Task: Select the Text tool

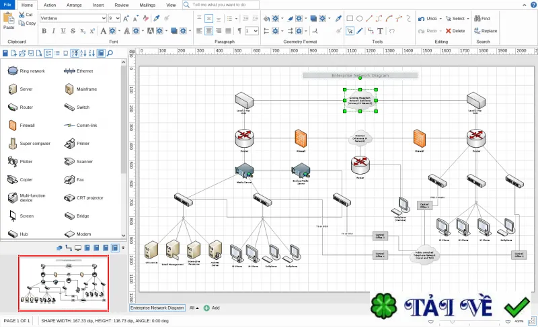Action: (380, 31)
